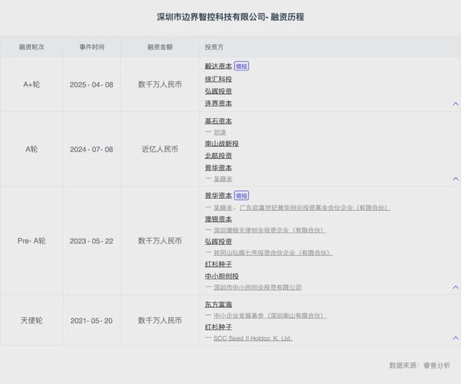The height and width of the screenshot is (384, 461).
Task: Open 北航投资 investor link
Action: [x=219, y=156]
